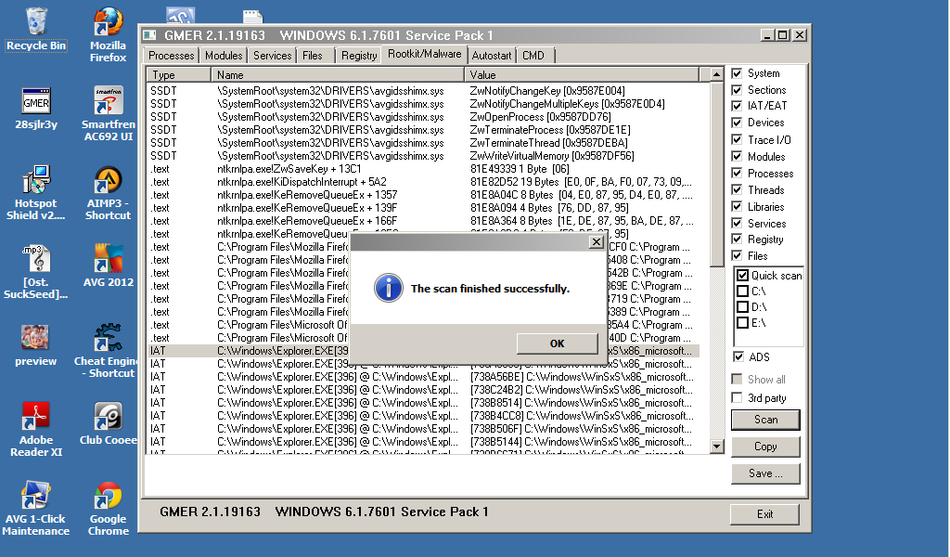Open the Services tab
The height and width of the screenshot is (557, 950).
click(272, 55)
